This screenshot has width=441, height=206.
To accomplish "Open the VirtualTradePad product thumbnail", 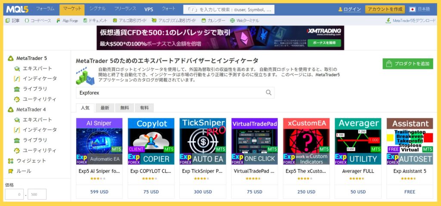I will pos(255,141).
